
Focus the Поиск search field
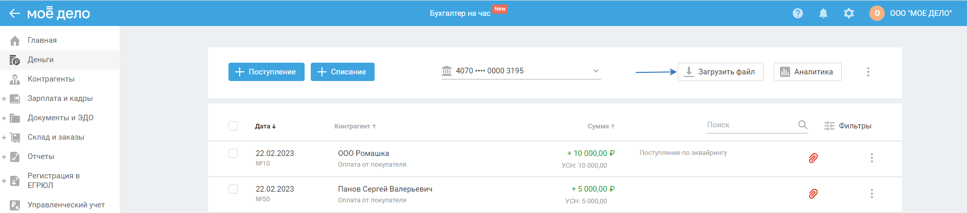click(749, 125)
